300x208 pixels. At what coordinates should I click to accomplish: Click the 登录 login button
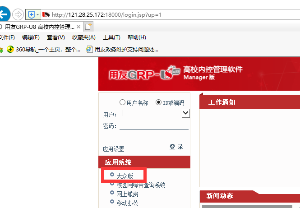[x=176, y=147]
